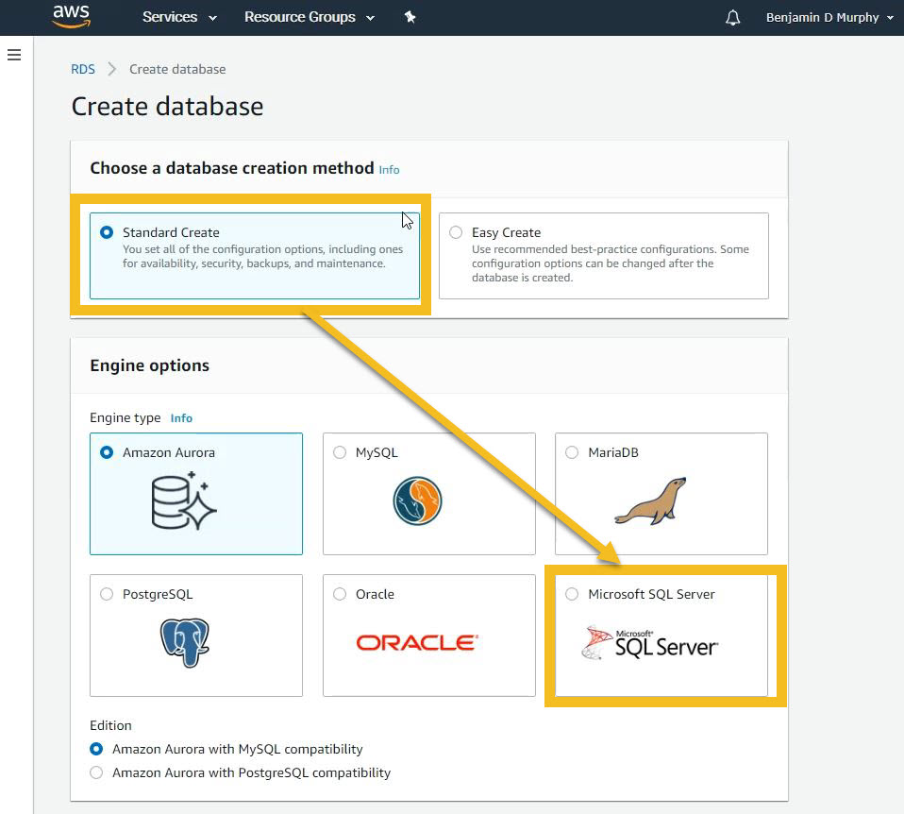Go to the RDS breadcrumb link
Viewport: 904px width, 814px height.
(82, 69)
